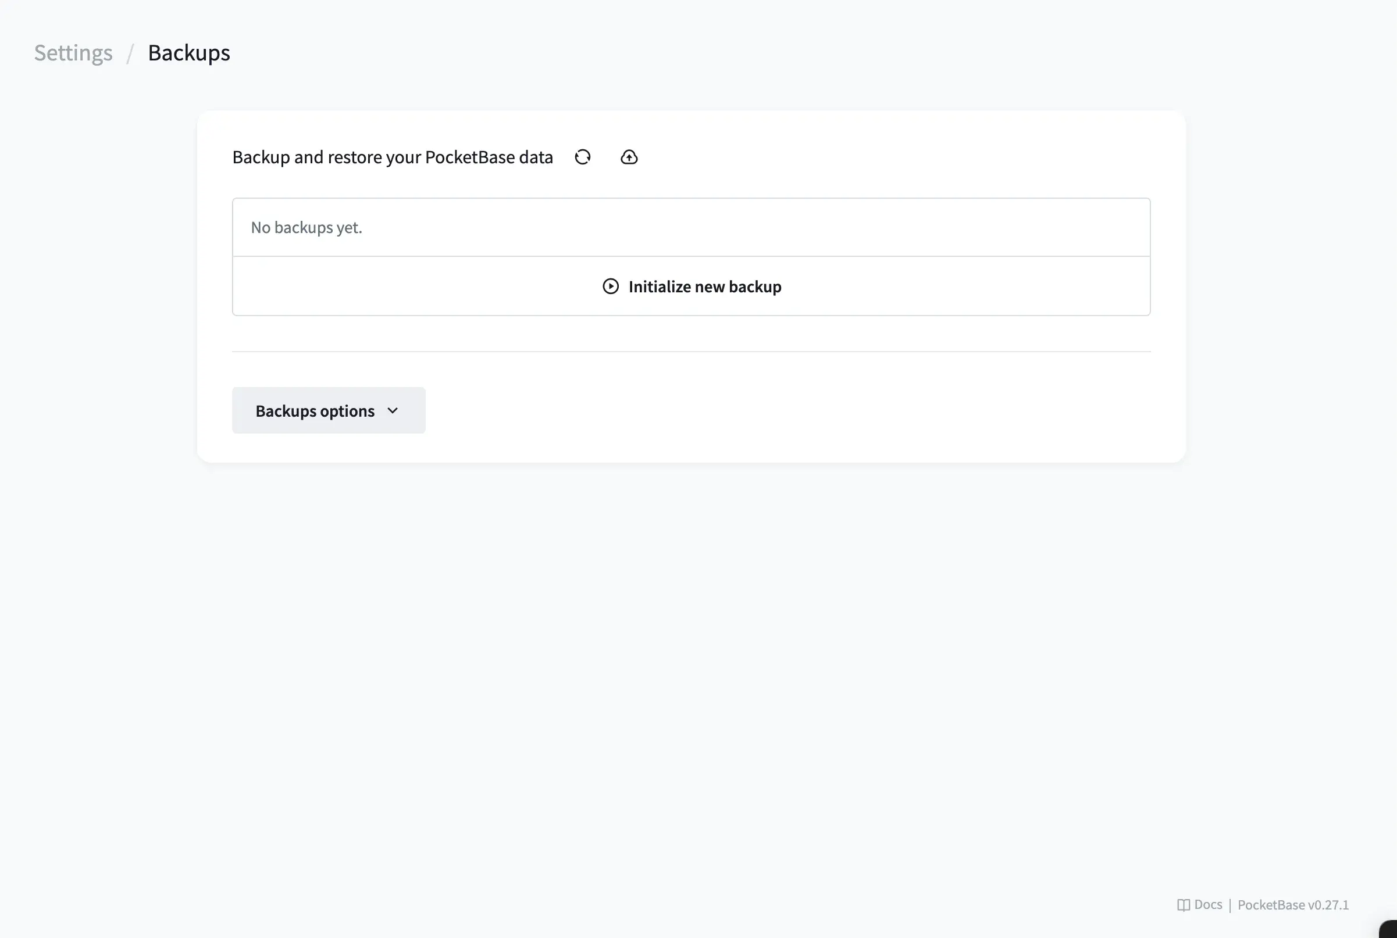The width and height of the screenshot is (1397, 938).
Task: Collapse the Backups options dropdown
Action: click(x=328, y=410)
